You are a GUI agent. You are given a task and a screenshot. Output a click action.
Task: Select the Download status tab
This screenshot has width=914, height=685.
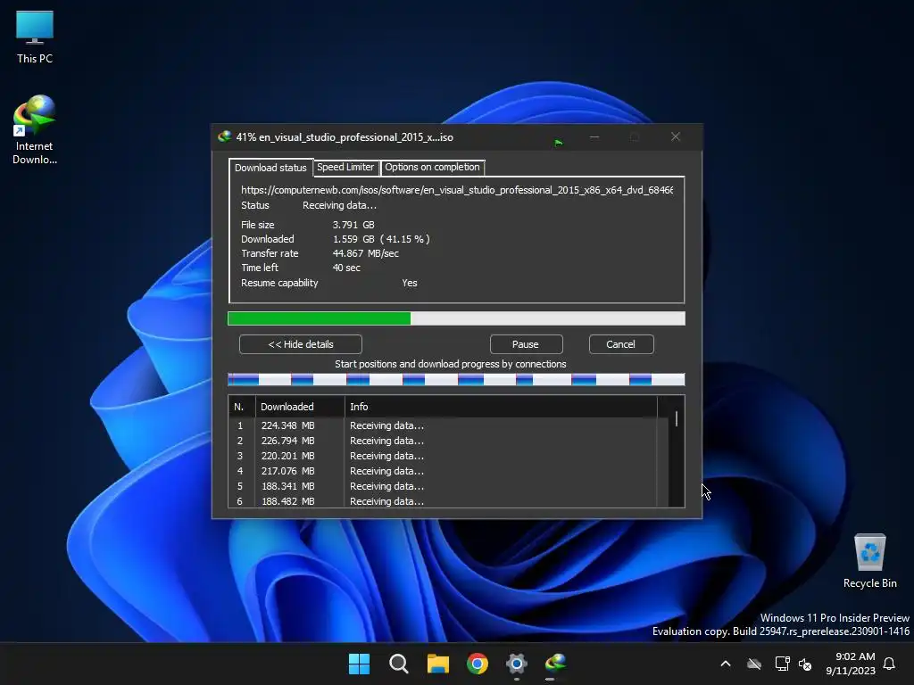(270, 168)
